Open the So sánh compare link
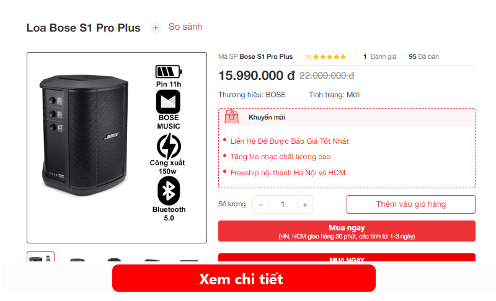The width and height of the screenshot is (496, 301). (185, 27)
